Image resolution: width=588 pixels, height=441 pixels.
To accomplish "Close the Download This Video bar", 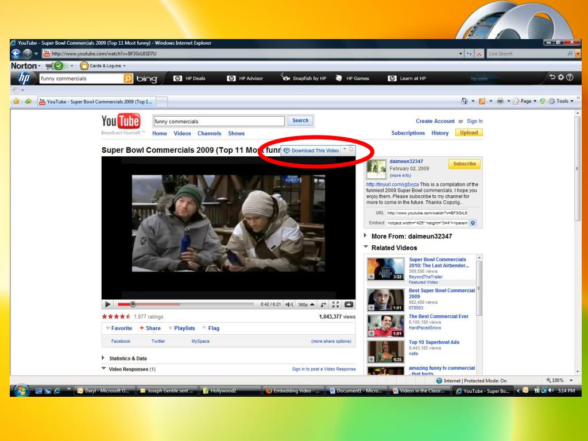I will 351,149.
